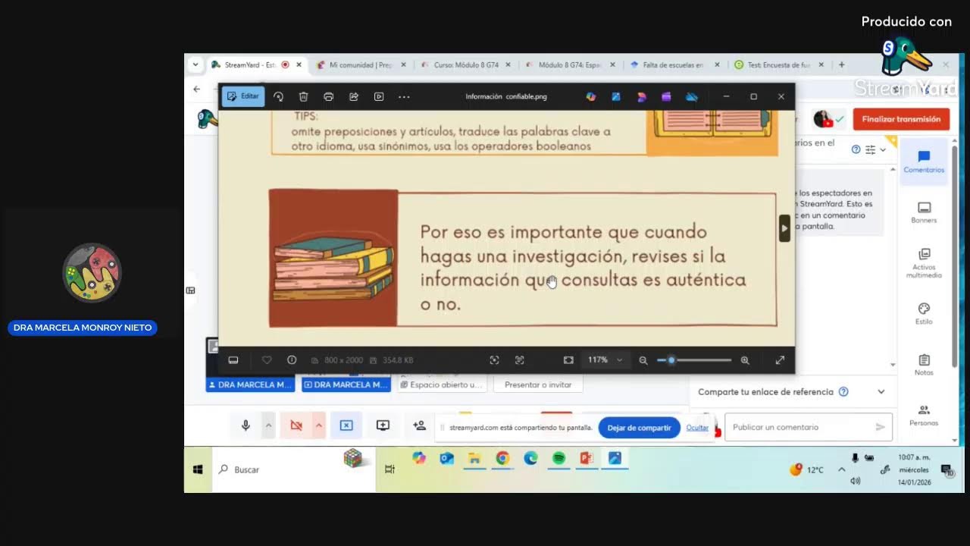Screen dimensions: 970x546
Task: Delete the image with the trash icon
Action: point(303,96)
